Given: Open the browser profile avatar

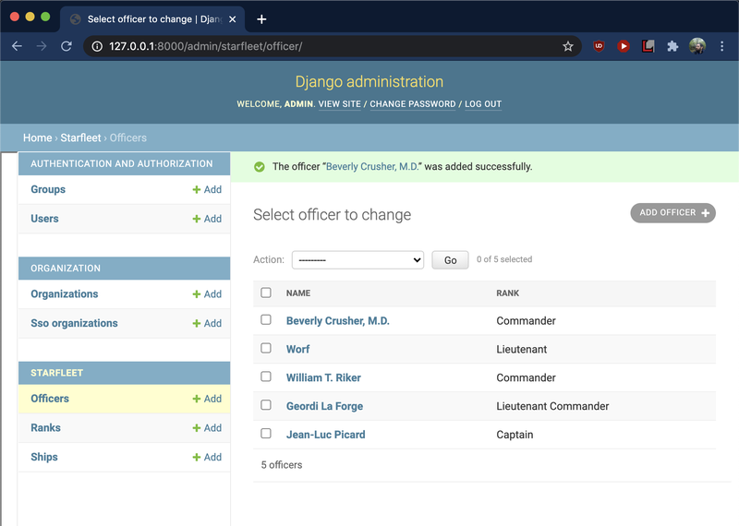Looking at the screenshot, I should pos(697,46).
